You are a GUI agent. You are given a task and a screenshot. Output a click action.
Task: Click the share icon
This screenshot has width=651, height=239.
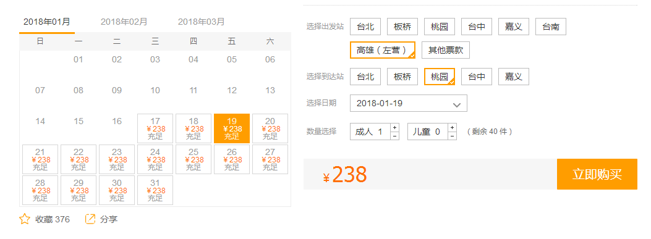(90, 219)
